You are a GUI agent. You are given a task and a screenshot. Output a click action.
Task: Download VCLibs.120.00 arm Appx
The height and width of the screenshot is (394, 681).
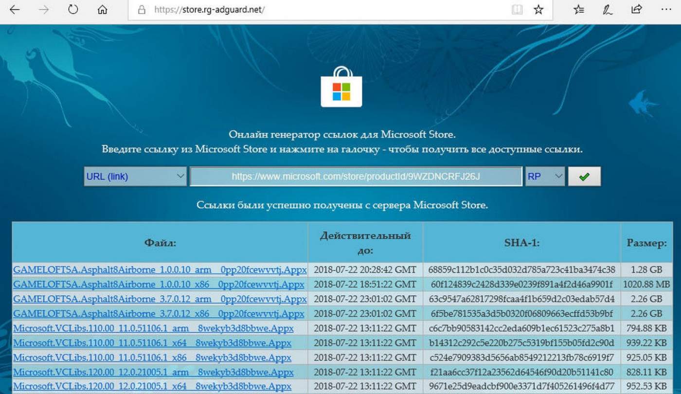pos(153,372)
